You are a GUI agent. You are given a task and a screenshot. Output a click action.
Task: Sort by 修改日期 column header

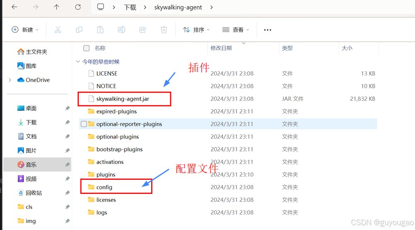pos(221,48)
